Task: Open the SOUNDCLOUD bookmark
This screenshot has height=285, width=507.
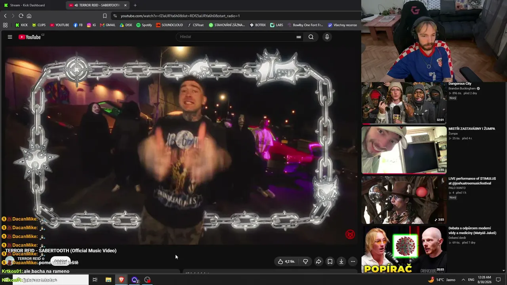Action: (170, 25)
